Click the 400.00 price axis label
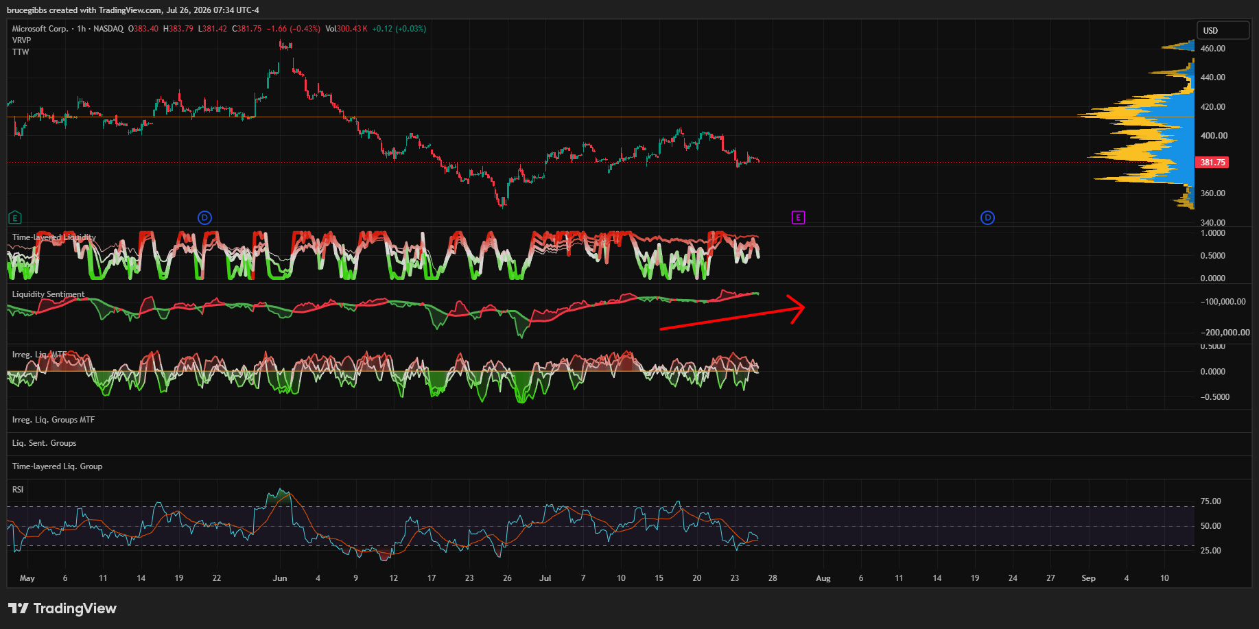The width and height of the screenshot is (1259, 629). point(1212,136)
